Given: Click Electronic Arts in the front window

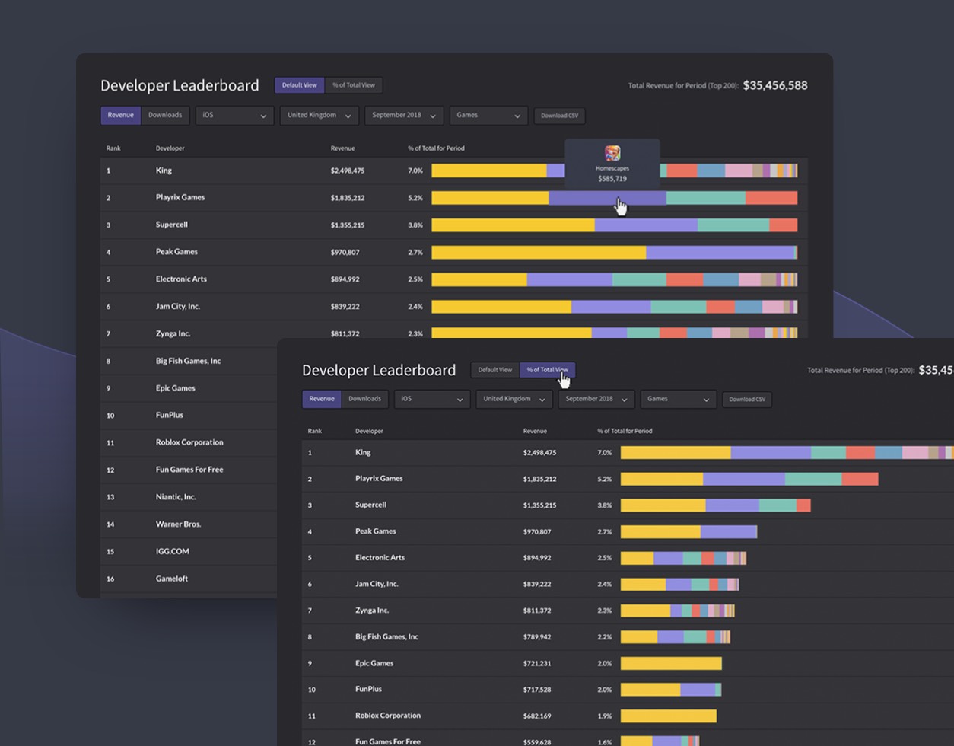Looking at the screenshot, I should [380, 557].
